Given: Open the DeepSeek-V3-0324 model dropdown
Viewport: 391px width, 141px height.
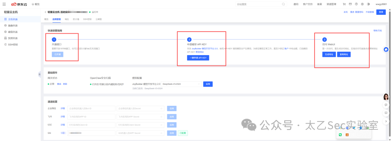Looking at the screenshot, I should pos(181,84).
